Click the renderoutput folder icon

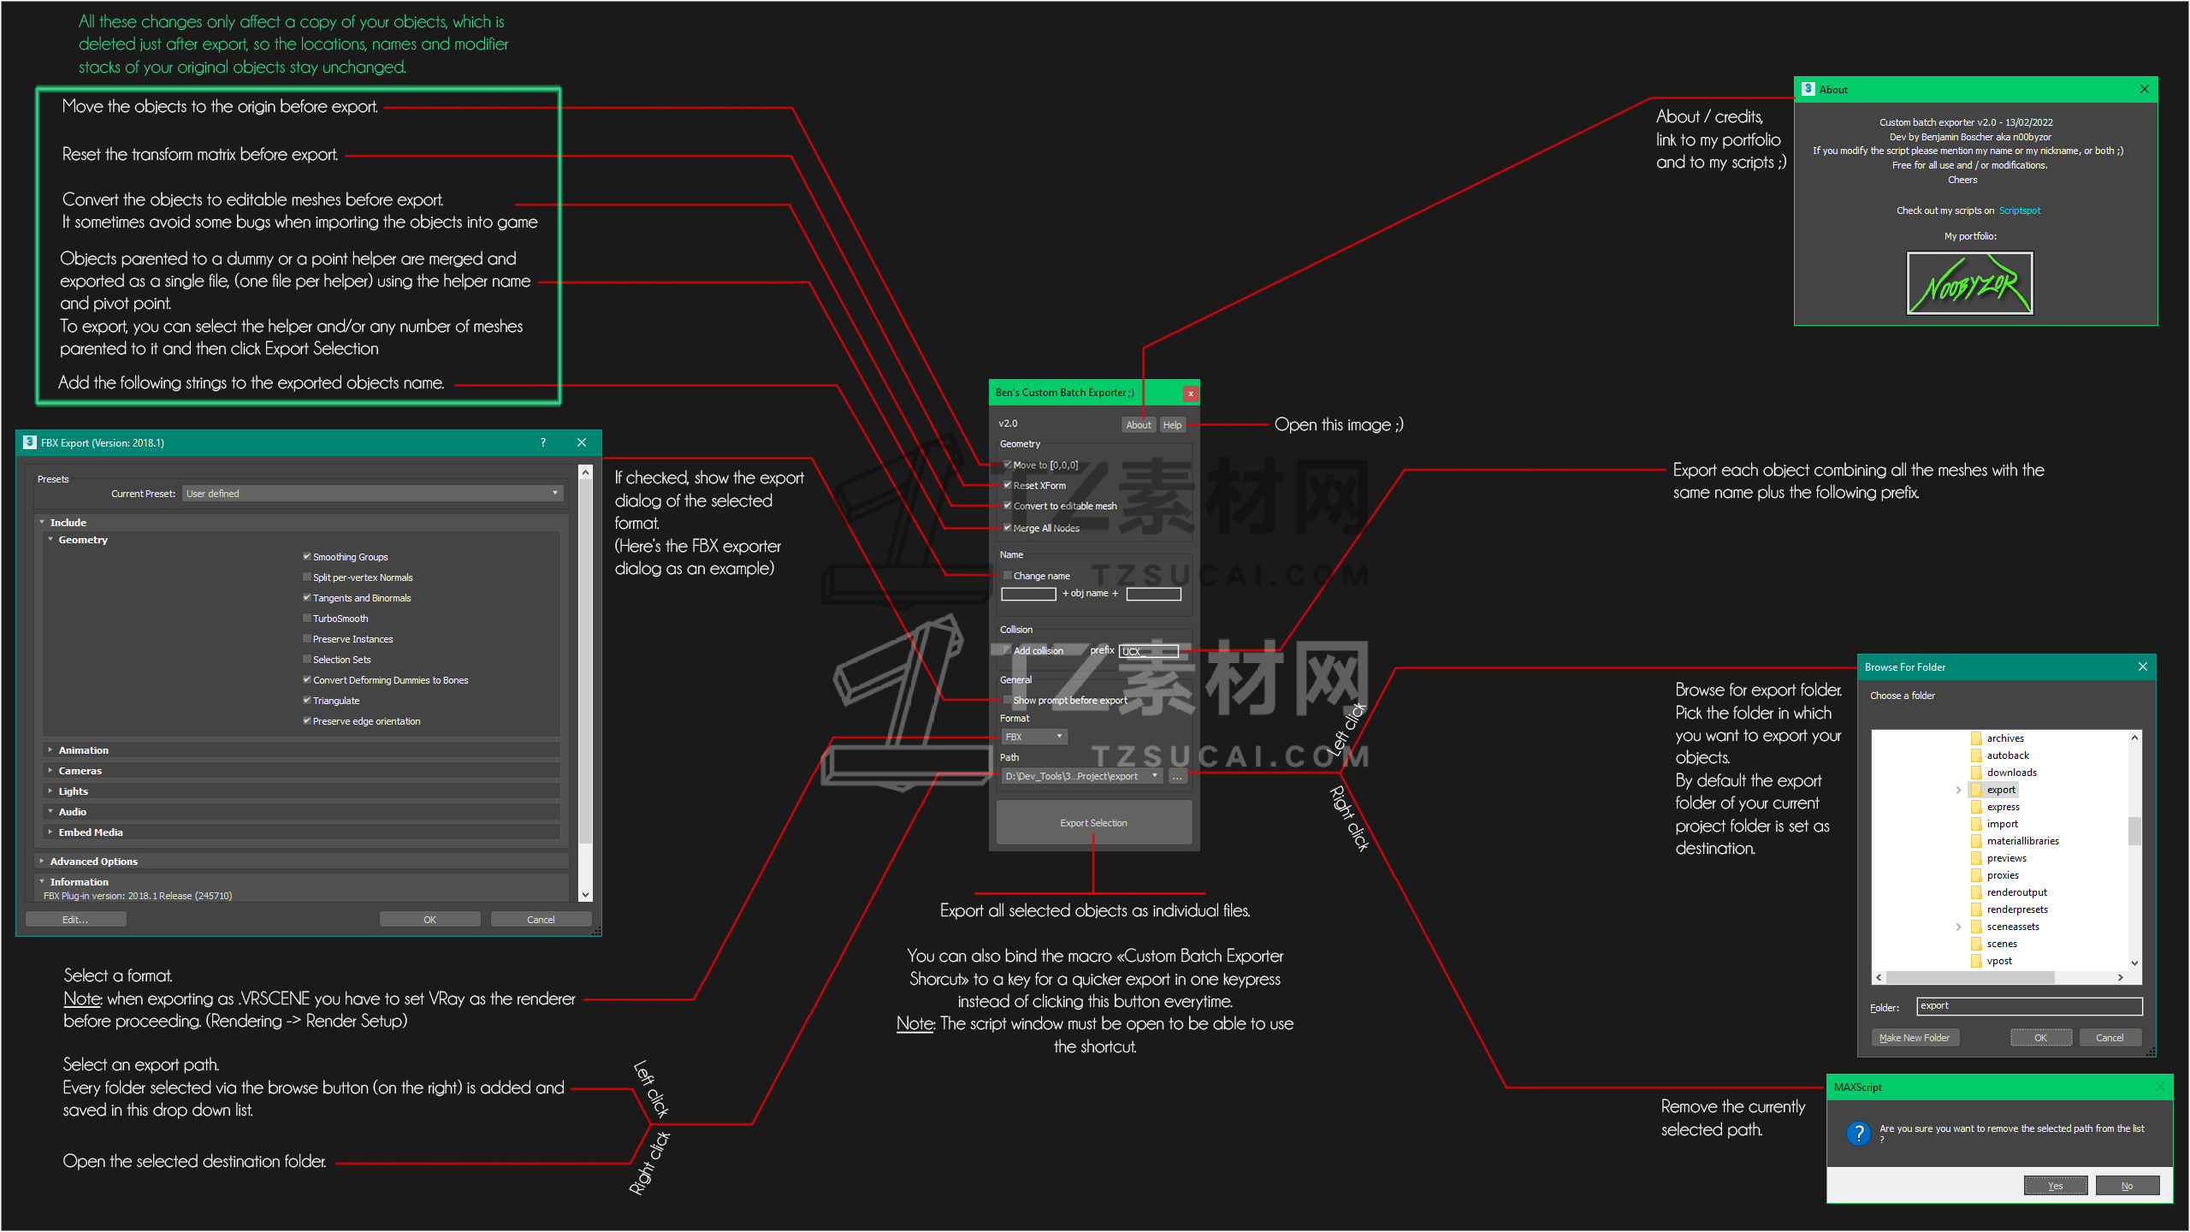(x=1976, y=892)
